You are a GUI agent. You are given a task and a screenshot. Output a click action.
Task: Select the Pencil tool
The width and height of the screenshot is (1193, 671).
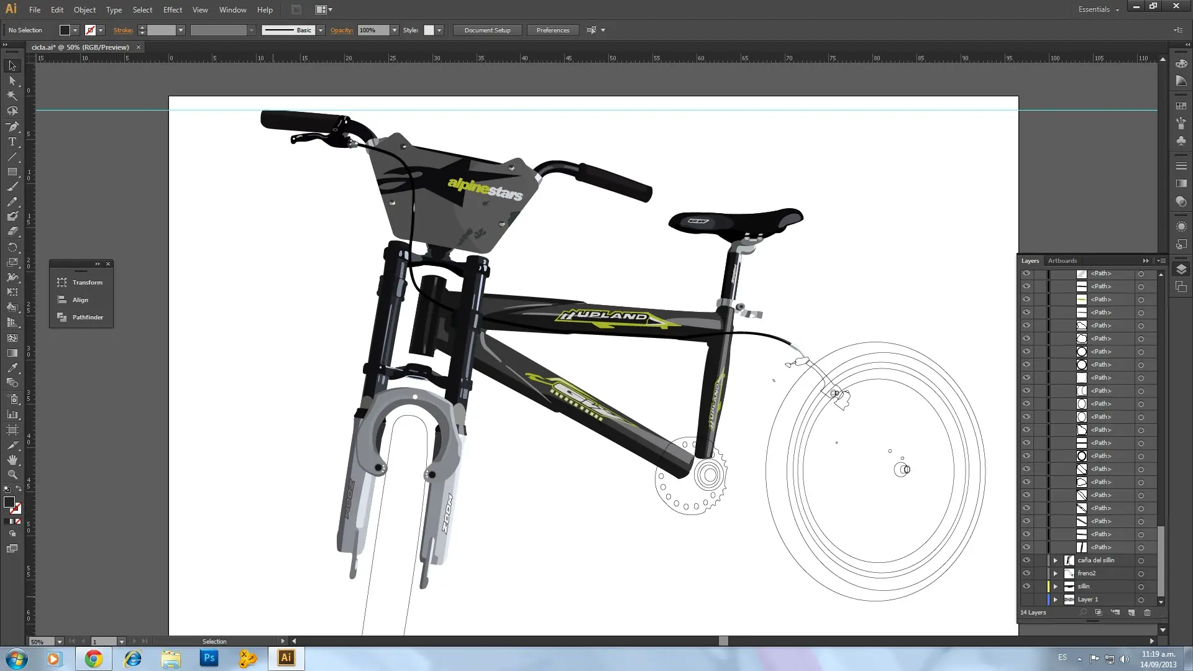[12, 201]
